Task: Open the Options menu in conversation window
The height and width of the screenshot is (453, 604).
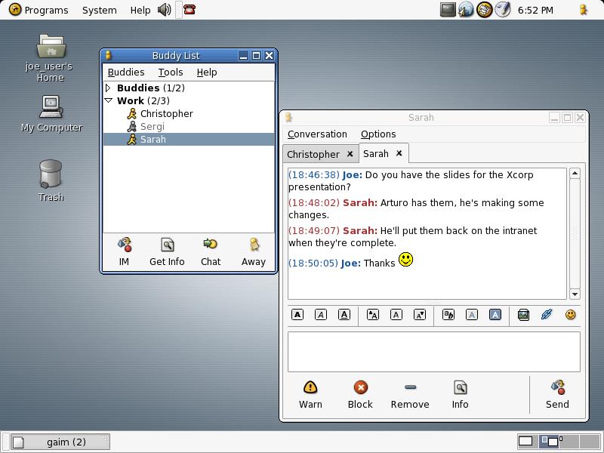Action: pyautogui.click(x=378, y=134)
